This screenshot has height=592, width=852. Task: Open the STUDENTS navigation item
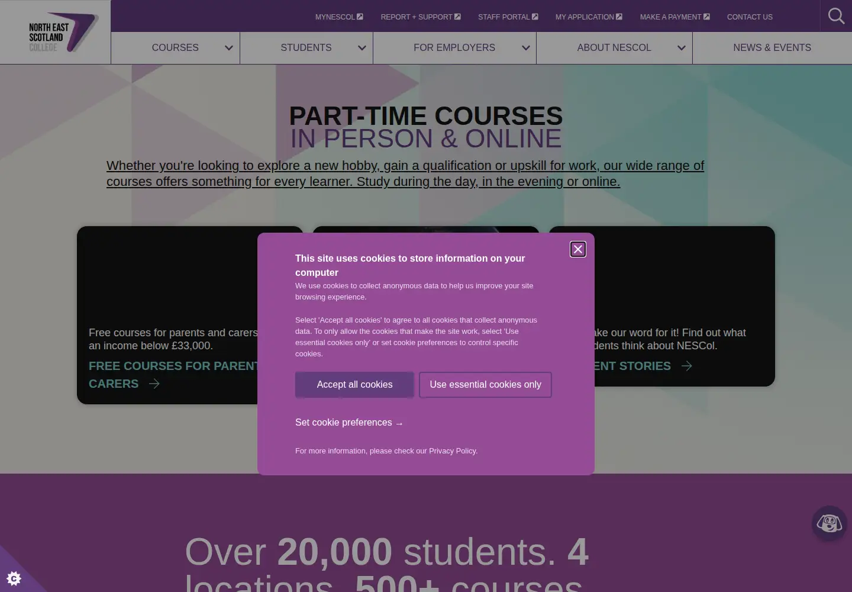(x=306, y=47)
